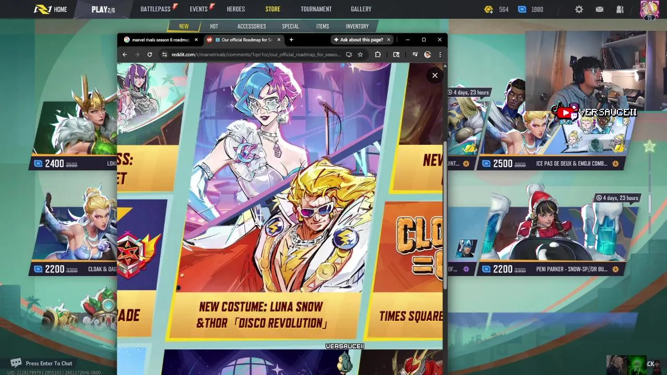667x375 pixels.
Task: Select the ACCESSORIES store tab
Action: click(252, 26)
